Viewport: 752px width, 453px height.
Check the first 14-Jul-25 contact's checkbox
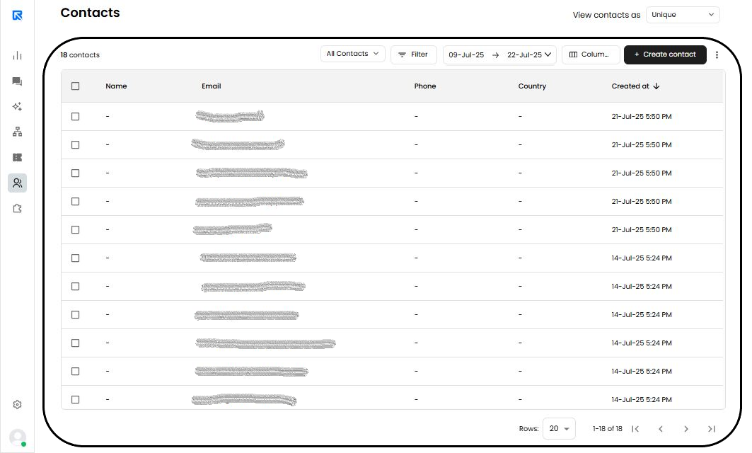(76, 258)
